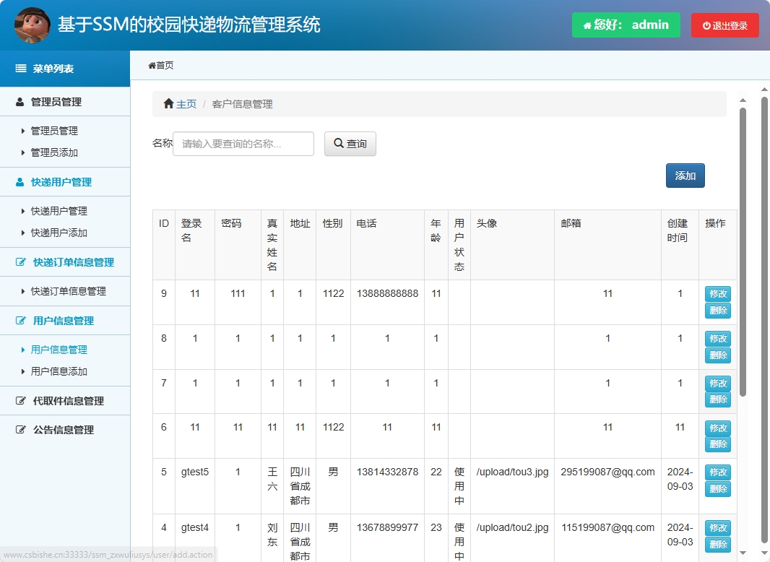Open the 主页 breadcrumb link
770x562 pixels.
(185, 103)
